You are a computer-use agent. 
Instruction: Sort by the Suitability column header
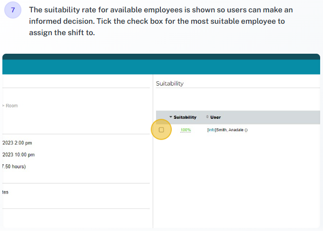tap(183, 117)
